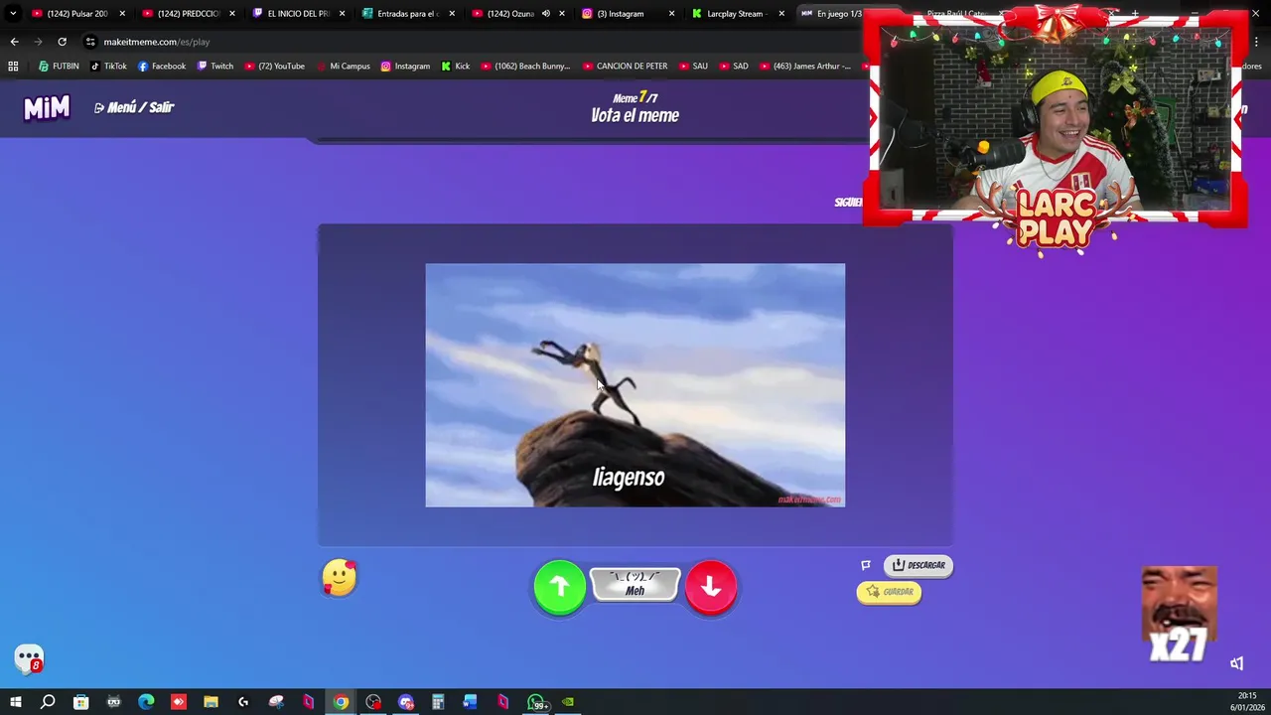Open the Chrome apps grid in bookmarks bar
The image size is (1271, 715).
pos(13,67)
